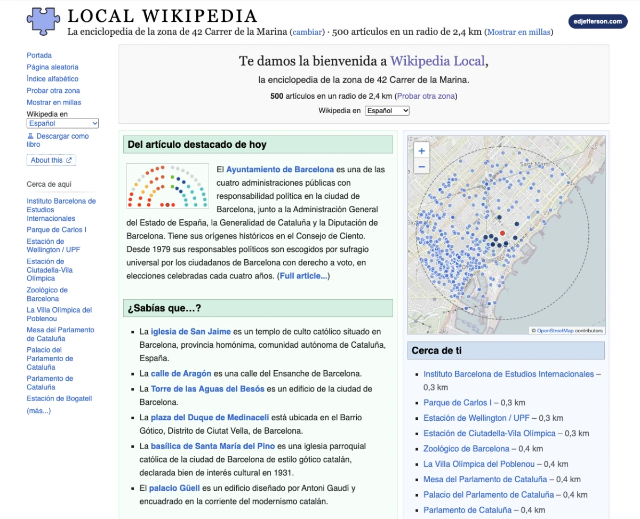
Task: Open Página aleatoria in sidebar
Action: [x=53, y=67]
